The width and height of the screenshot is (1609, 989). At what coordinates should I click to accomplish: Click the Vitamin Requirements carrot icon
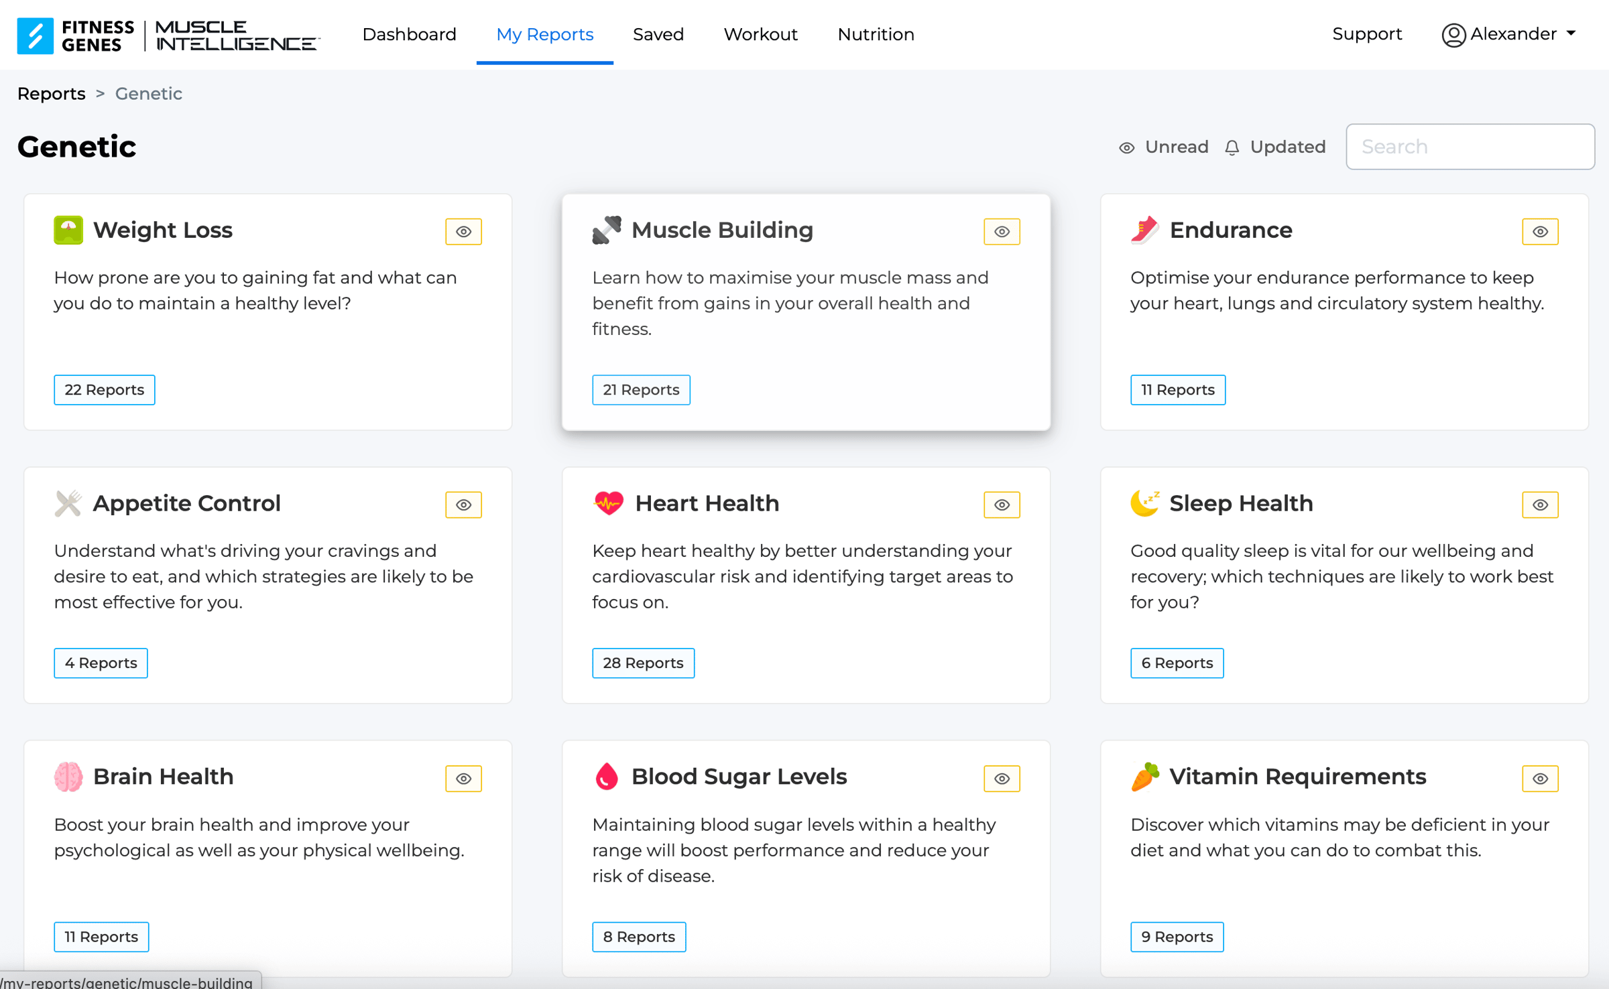point(1144,777)
